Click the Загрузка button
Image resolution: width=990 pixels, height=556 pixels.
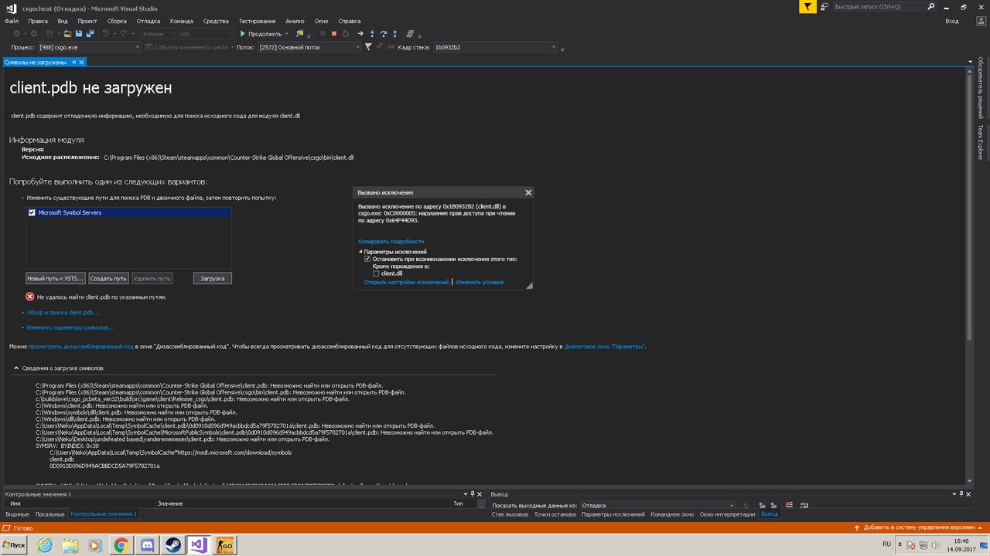(x=212, y=278)
